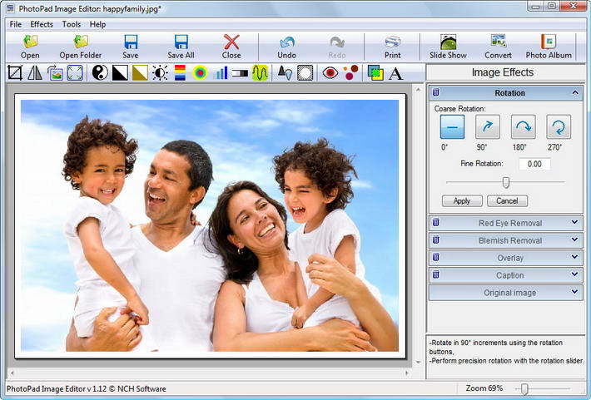Viewport: 591px width, 400px height.
Task: Open the Slide Show tool
Action: pos(448,47)
